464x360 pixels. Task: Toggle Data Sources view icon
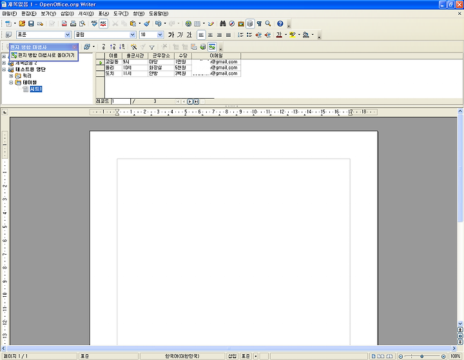(250, 24)
